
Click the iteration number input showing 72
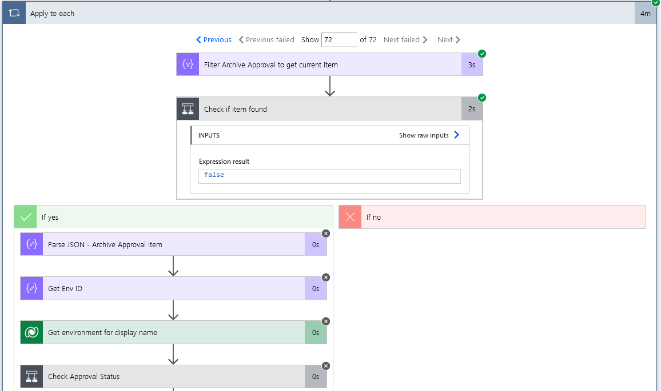[x=339, y=39]
